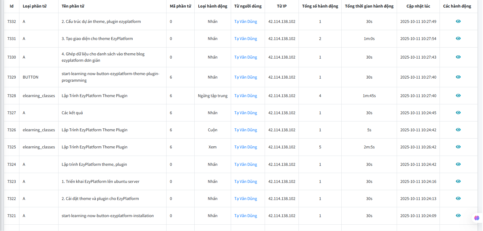Select timestamp 2025-10-11 10:24:09

[x=418, y=216]
